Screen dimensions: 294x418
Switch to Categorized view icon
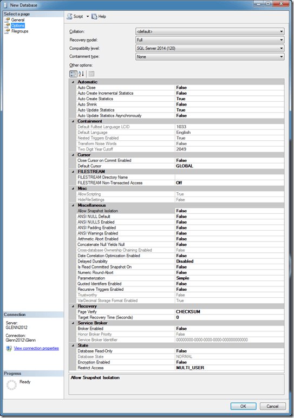pos(73,74)
